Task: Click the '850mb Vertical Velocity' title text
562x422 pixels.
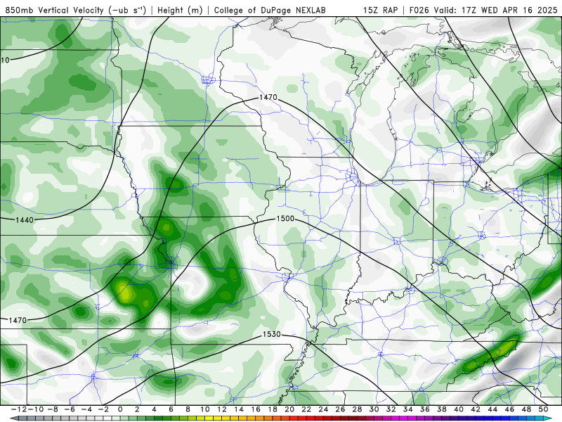Action: pos(55,11)
